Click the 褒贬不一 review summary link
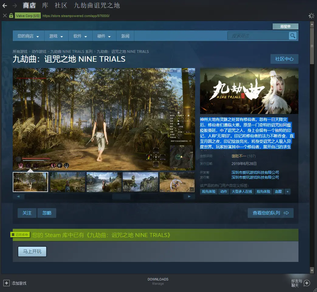This screenshot has height=292, width=317. click(239, 156)
